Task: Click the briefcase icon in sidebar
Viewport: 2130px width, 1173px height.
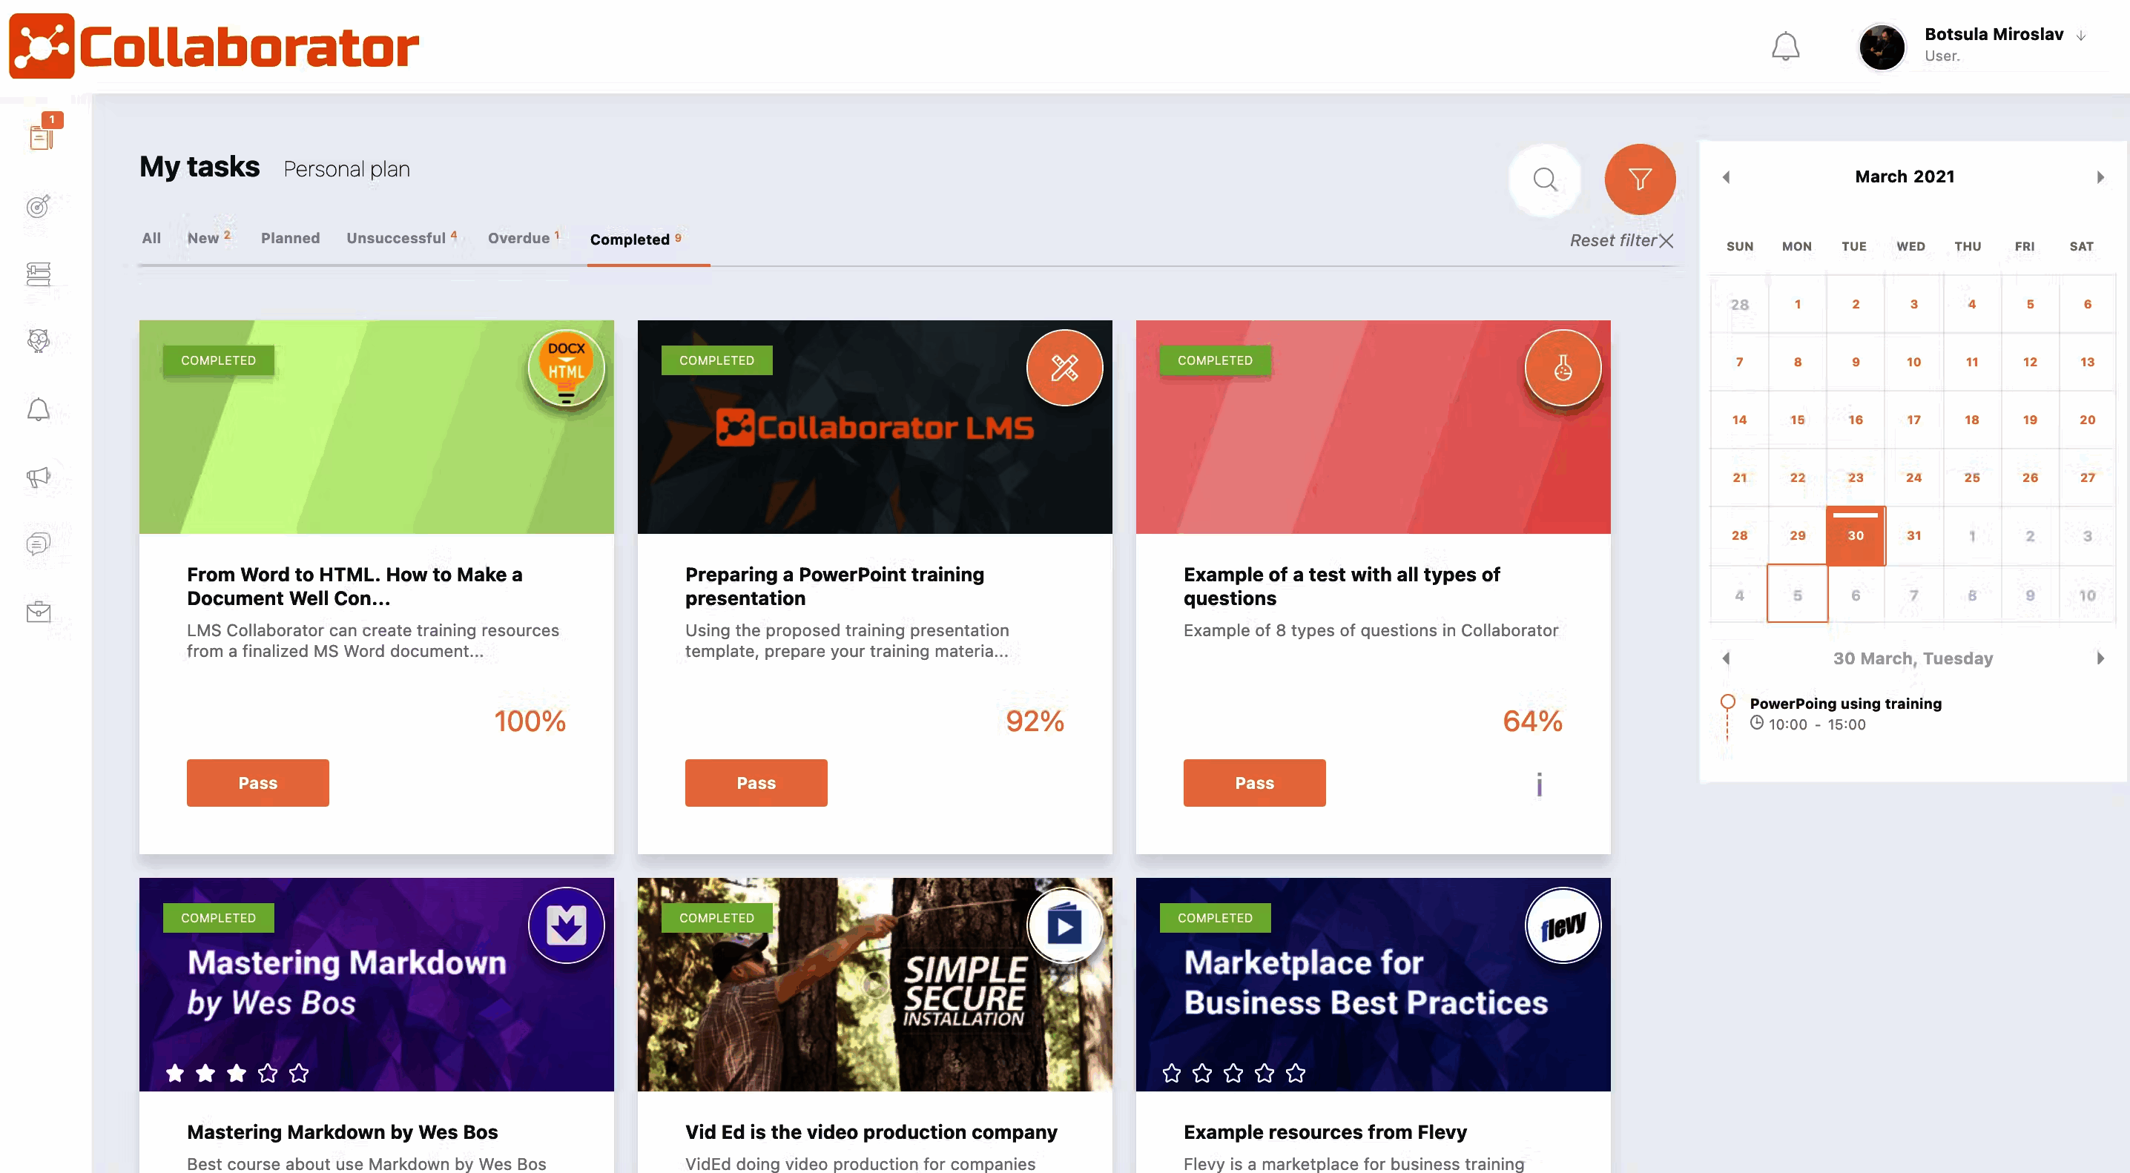Action: pos(38,612)
